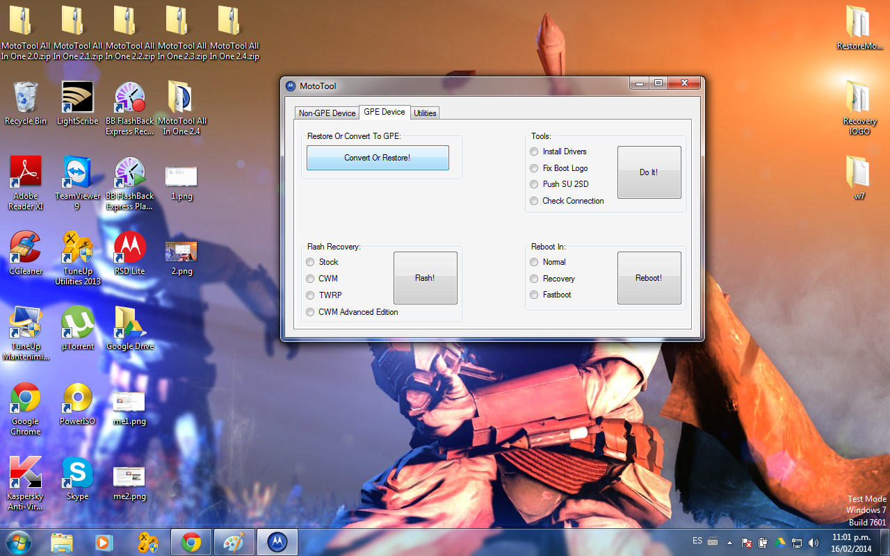Select the Install Drivers option
Viewport: 890px width, 556px height.
(558, 152)
